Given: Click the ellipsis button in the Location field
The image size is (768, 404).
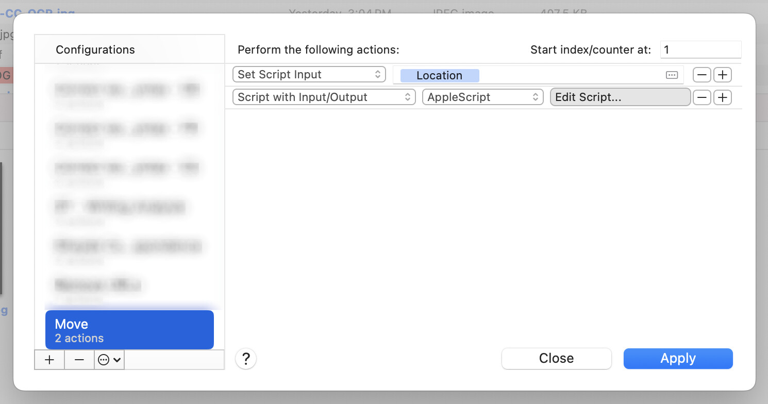Looking at the screenshot, I should (x=672, y=75).
